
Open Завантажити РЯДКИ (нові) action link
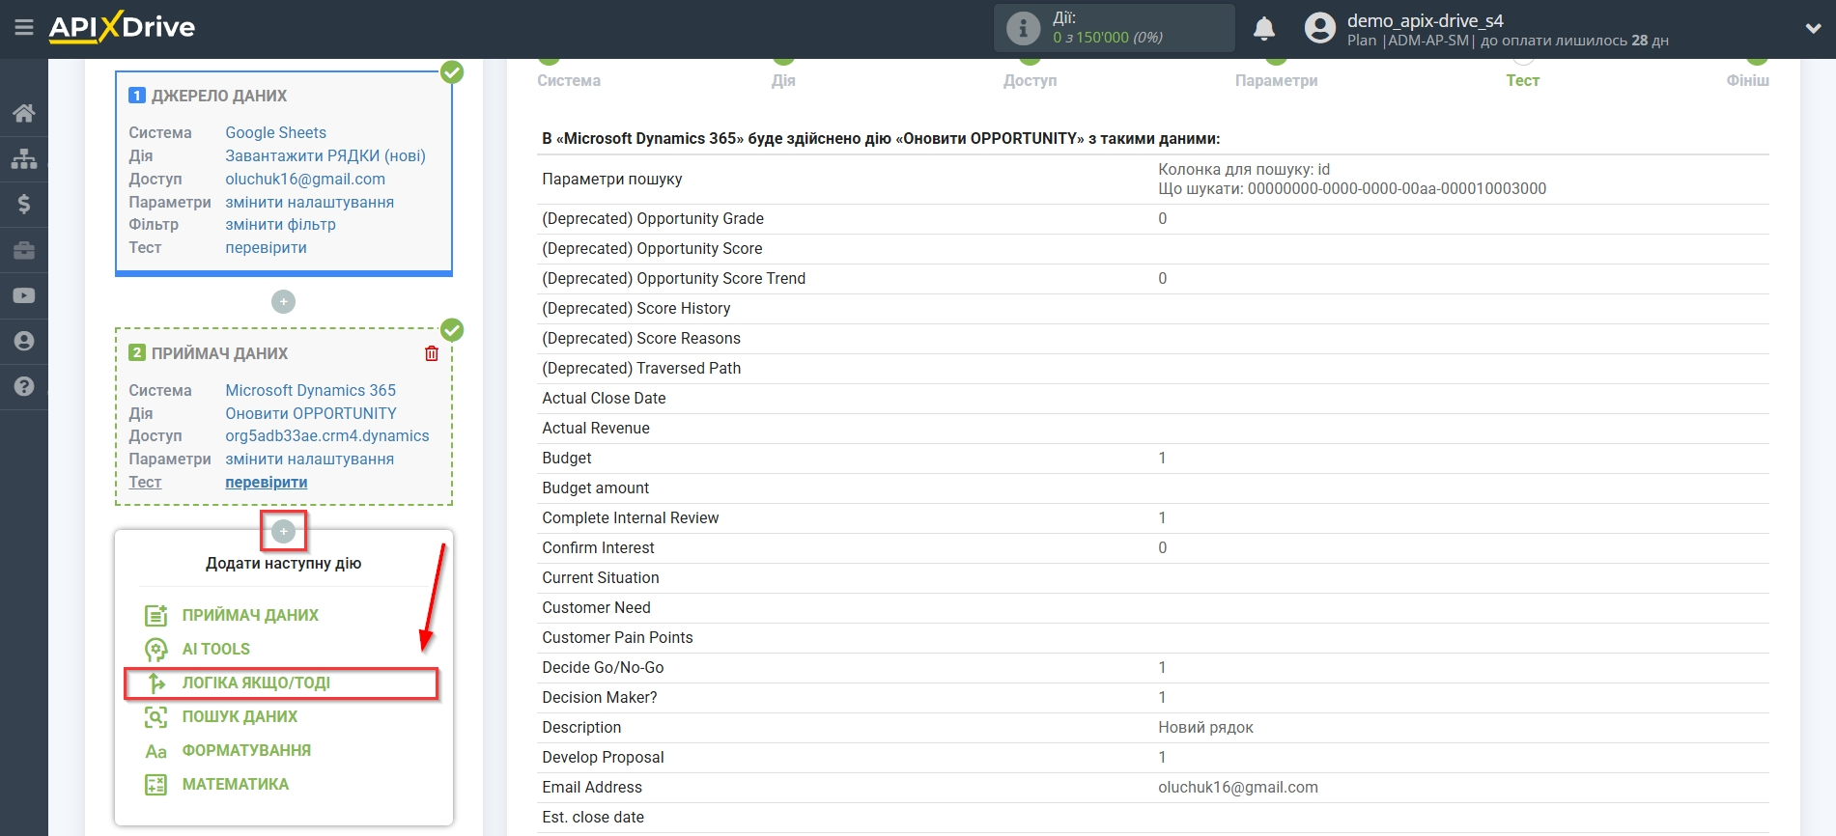point(325,155)
